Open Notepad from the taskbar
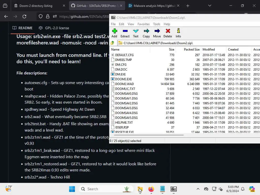The image size is (260, 195). pos(162,189)
